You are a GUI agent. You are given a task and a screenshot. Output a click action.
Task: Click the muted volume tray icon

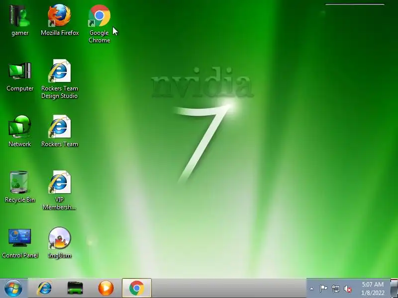click(x=348, y=289)
